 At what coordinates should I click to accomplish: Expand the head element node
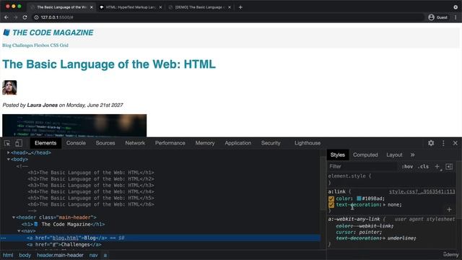pyautogui.click(x=9, y=152)
